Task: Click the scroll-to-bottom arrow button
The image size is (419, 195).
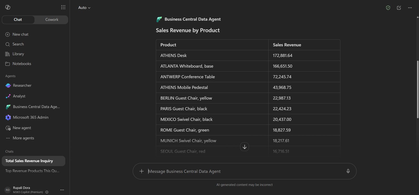Action: (245, 147)
